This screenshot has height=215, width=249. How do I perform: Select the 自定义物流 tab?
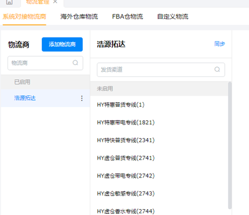pos(173,17)
